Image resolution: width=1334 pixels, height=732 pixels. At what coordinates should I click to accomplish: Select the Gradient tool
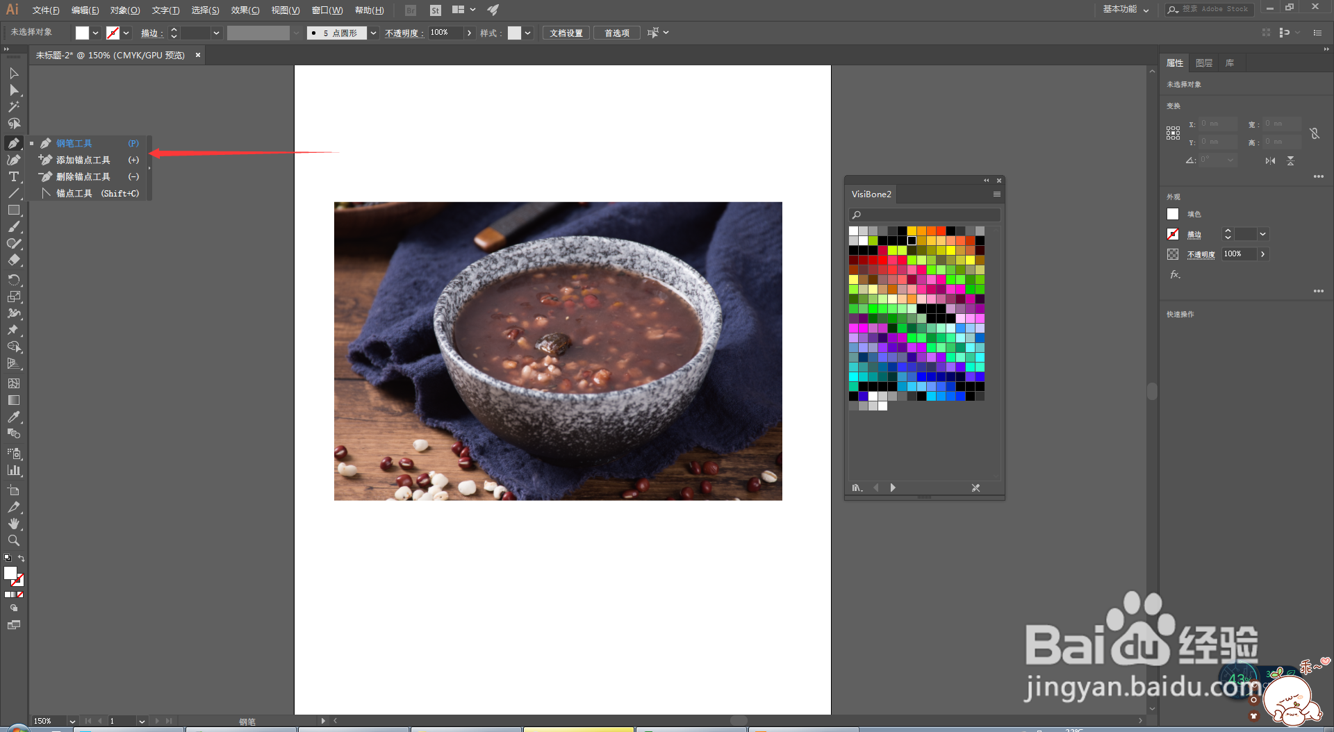coord(14,400)
